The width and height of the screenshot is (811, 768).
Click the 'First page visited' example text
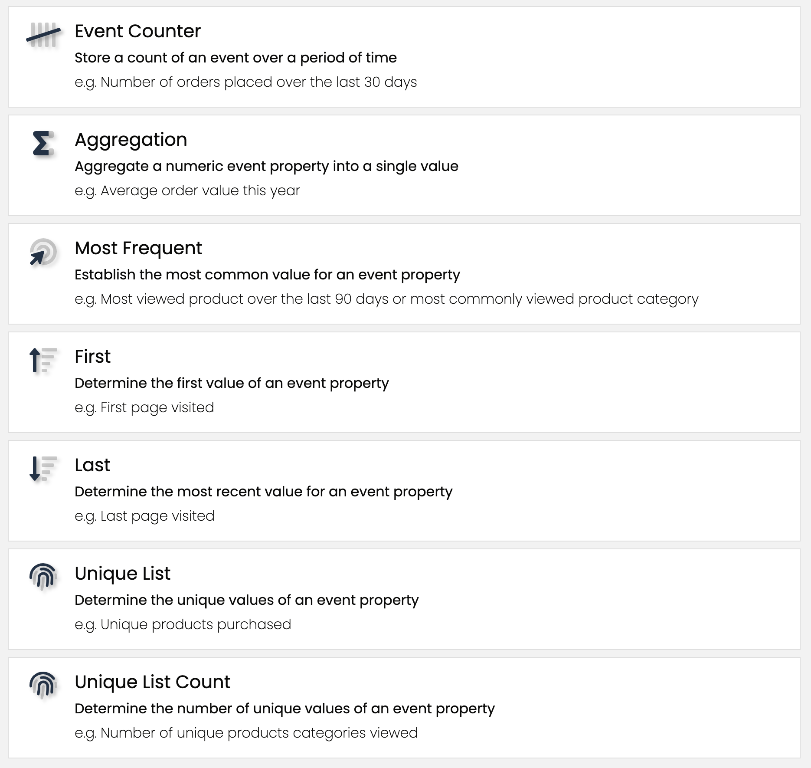pos(144,407)
